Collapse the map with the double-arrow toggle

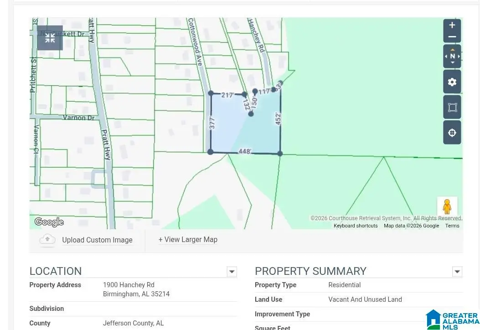tap(49, 38)
